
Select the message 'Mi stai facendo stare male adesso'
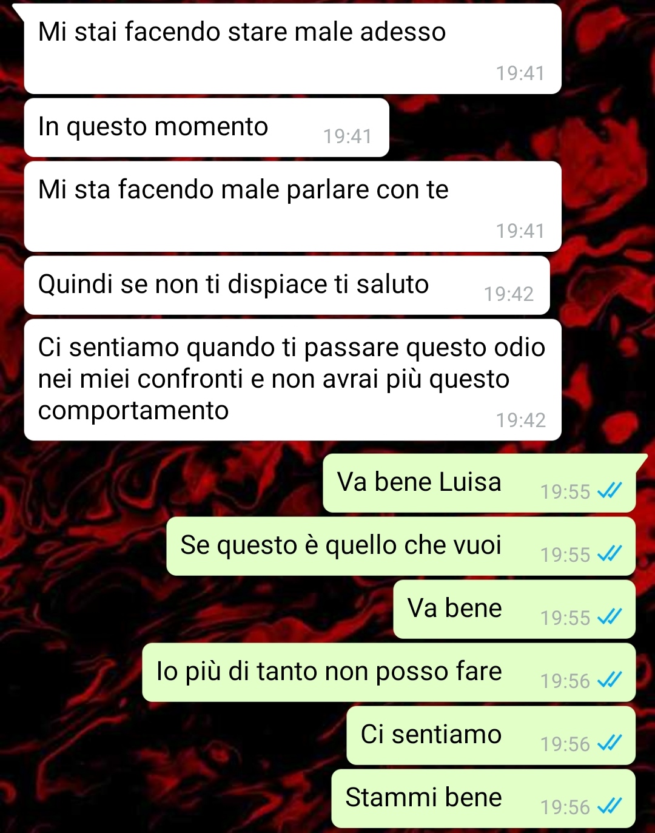click(292, 49)
